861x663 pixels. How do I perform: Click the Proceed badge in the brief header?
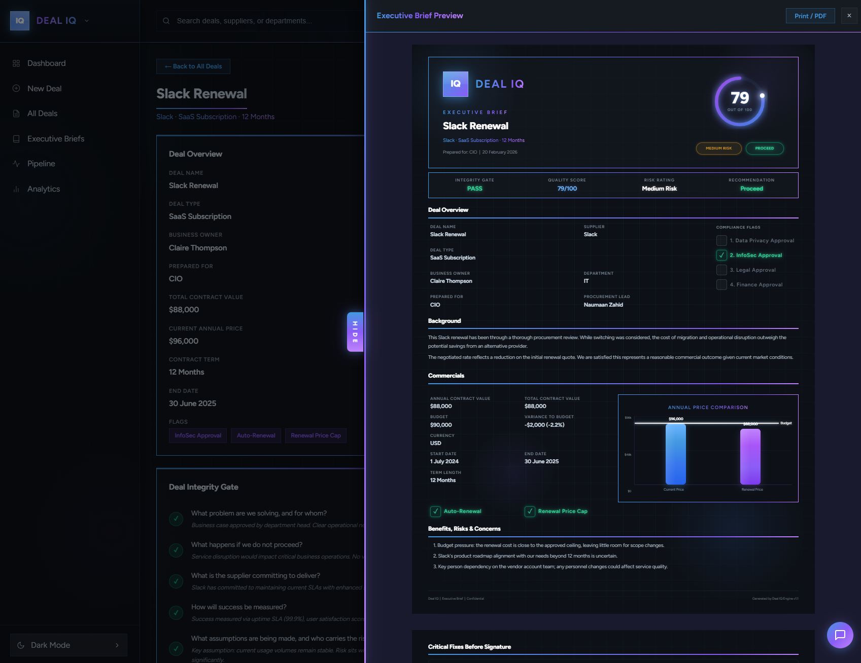click(765, 149)
